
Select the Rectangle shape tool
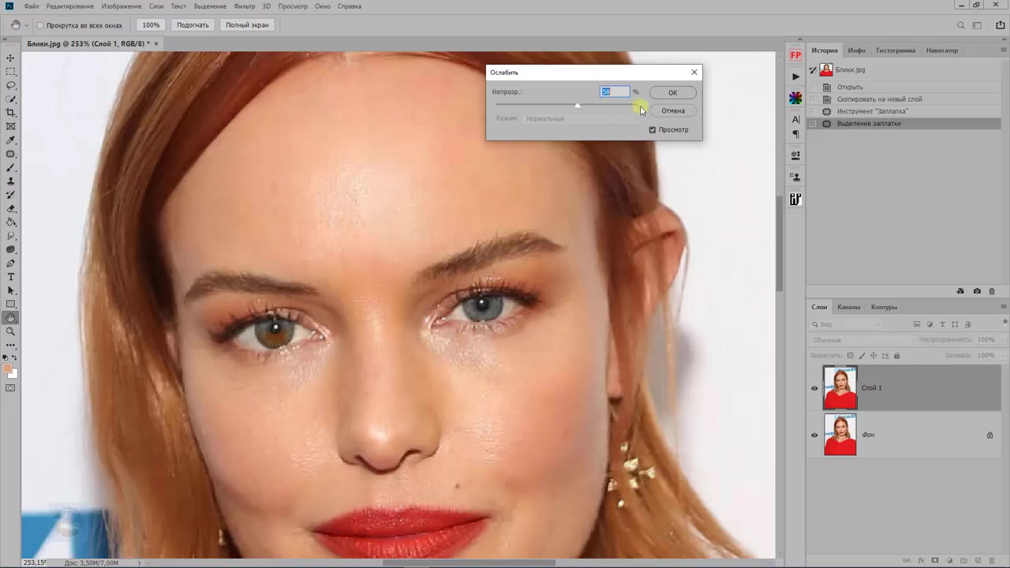(11, 305)
